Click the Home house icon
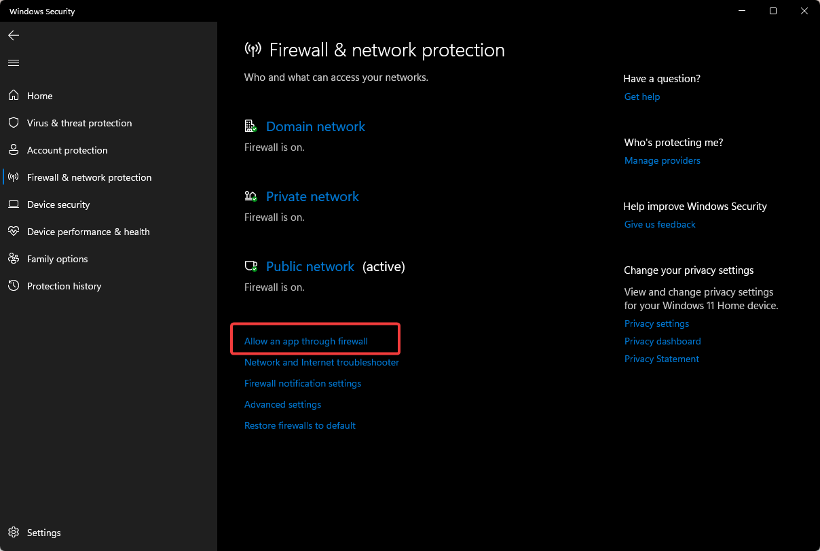This screenshot has width=820, height=551. pyautogui.click(x=14, y=96)
